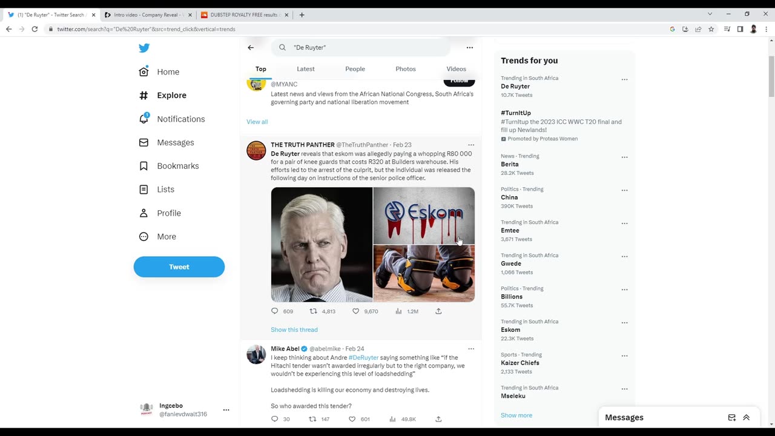Switch to the Latest tab
The width and height of the screenshot is (775, 436).
[306, 69]
